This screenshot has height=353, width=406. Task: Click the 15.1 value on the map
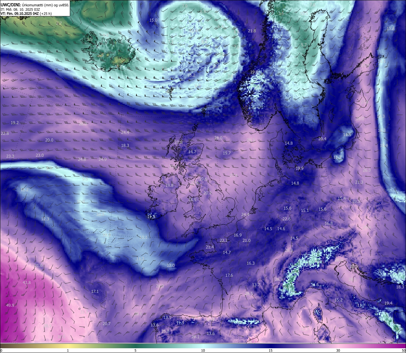[x=305, y=211]
